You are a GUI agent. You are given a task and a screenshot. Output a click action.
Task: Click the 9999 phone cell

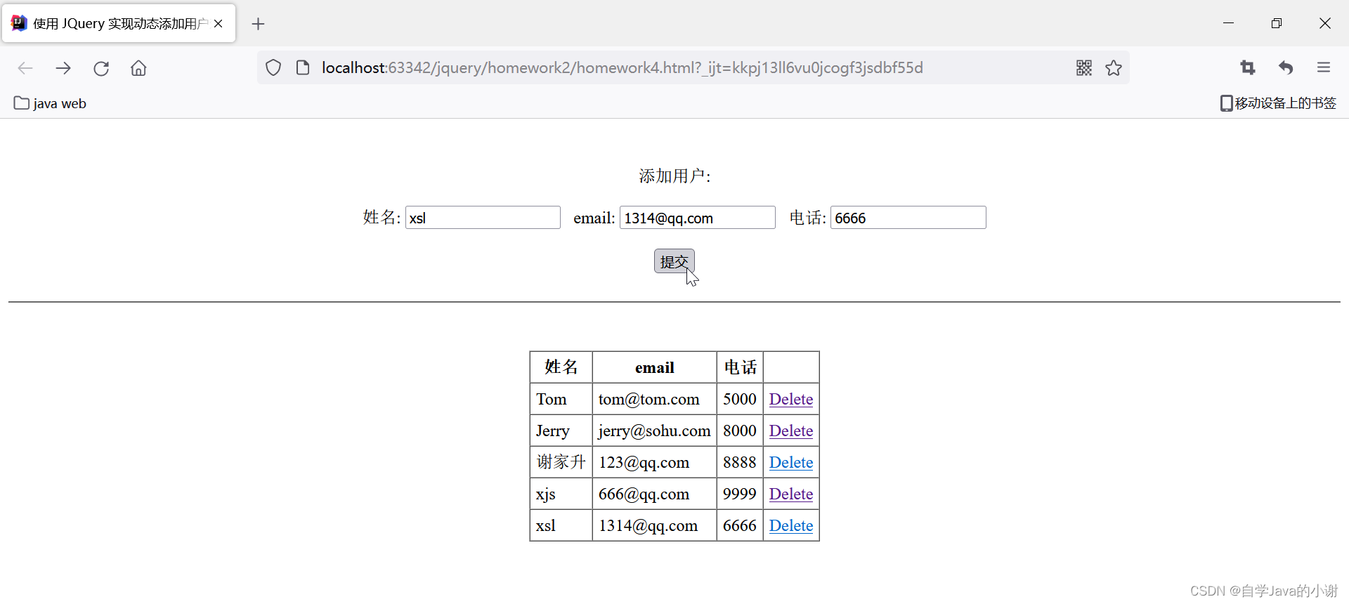(x=740, y=494)
